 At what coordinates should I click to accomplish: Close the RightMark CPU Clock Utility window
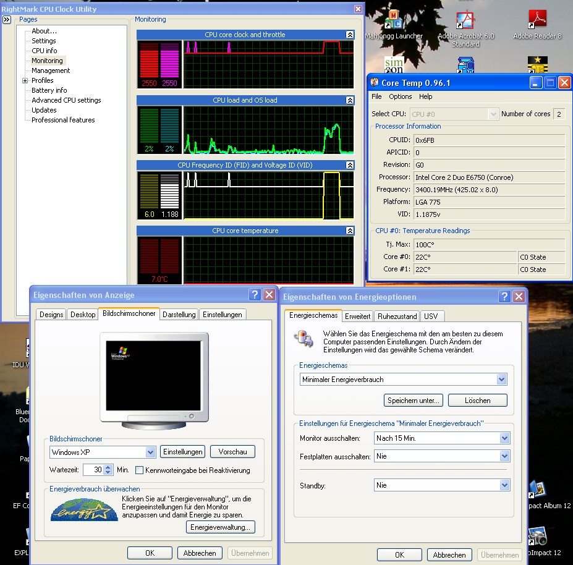[x=358, y=9]
